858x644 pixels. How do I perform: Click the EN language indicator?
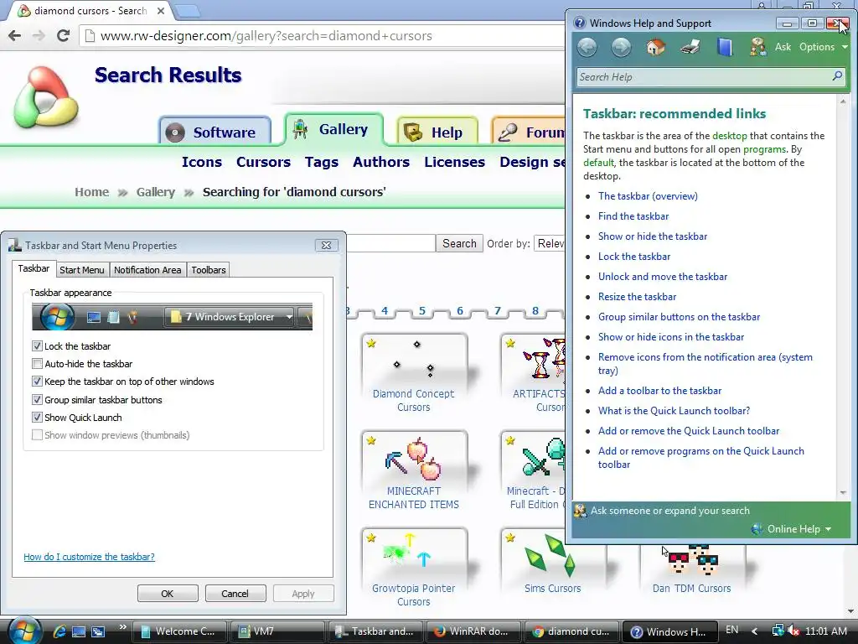(x=732, y=631)
